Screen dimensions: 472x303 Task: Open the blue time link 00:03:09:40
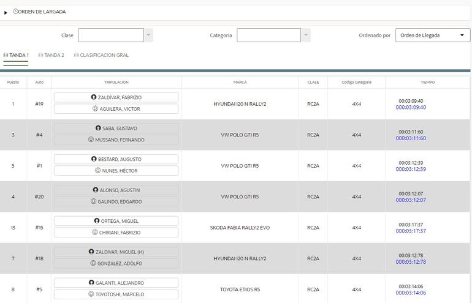tap(411, 108)
